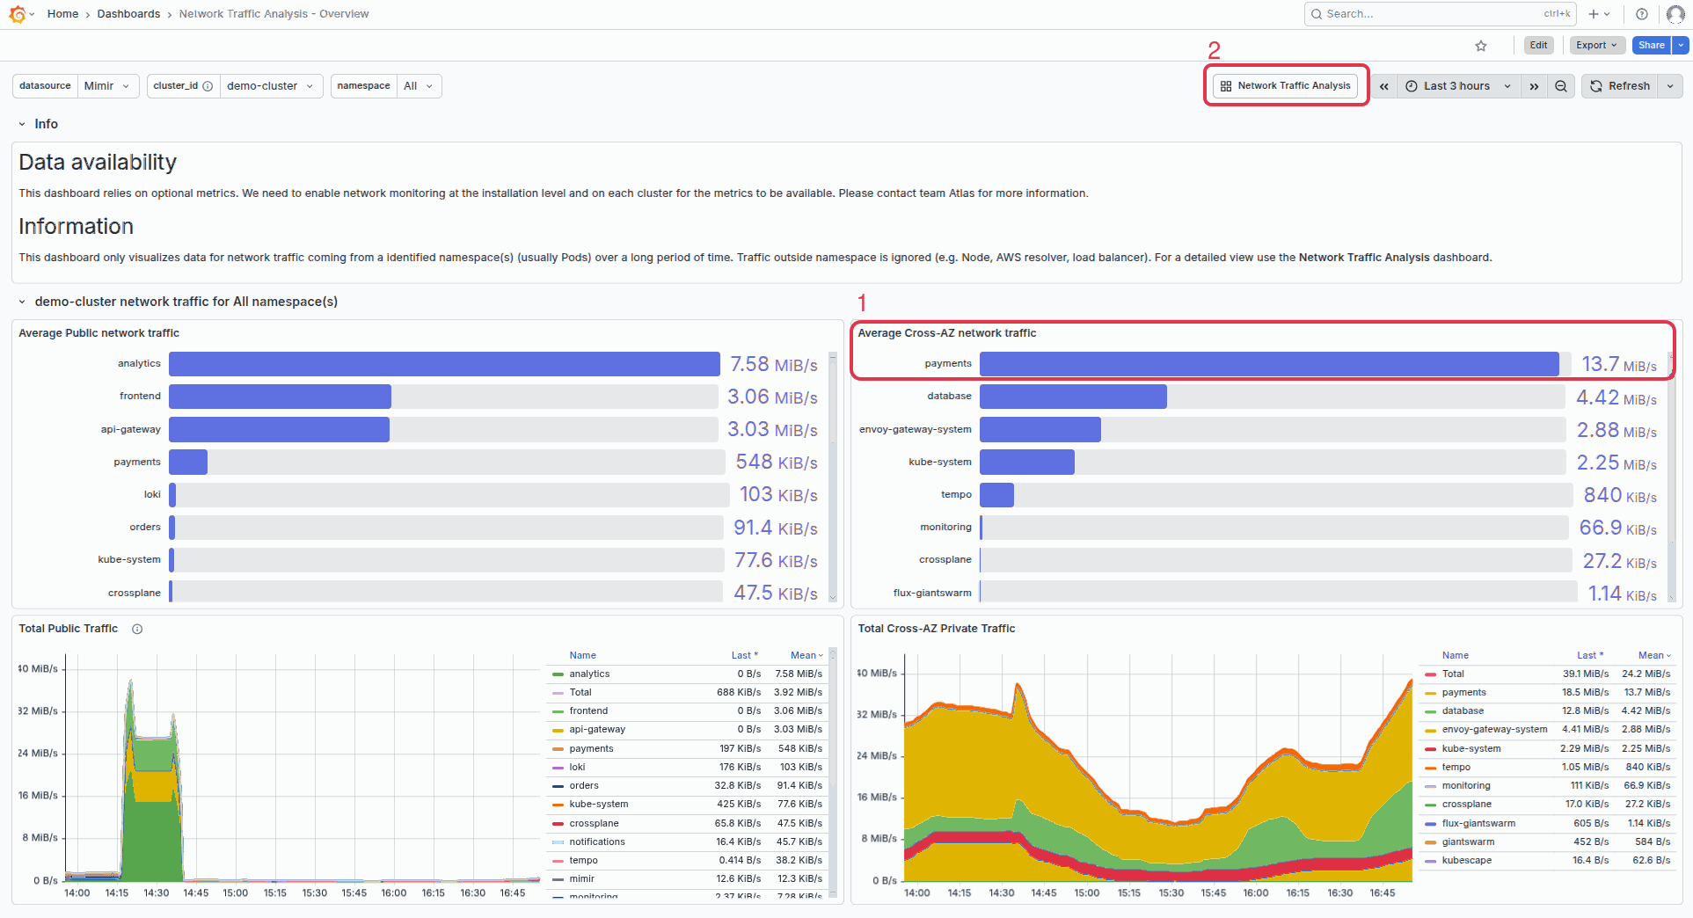
Task: Click the info icon next to cluster_id
Action: 208,85
